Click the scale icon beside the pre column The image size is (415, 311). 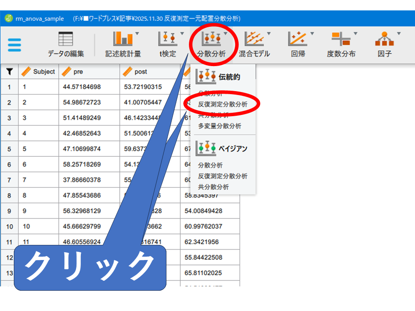point(67,72)
